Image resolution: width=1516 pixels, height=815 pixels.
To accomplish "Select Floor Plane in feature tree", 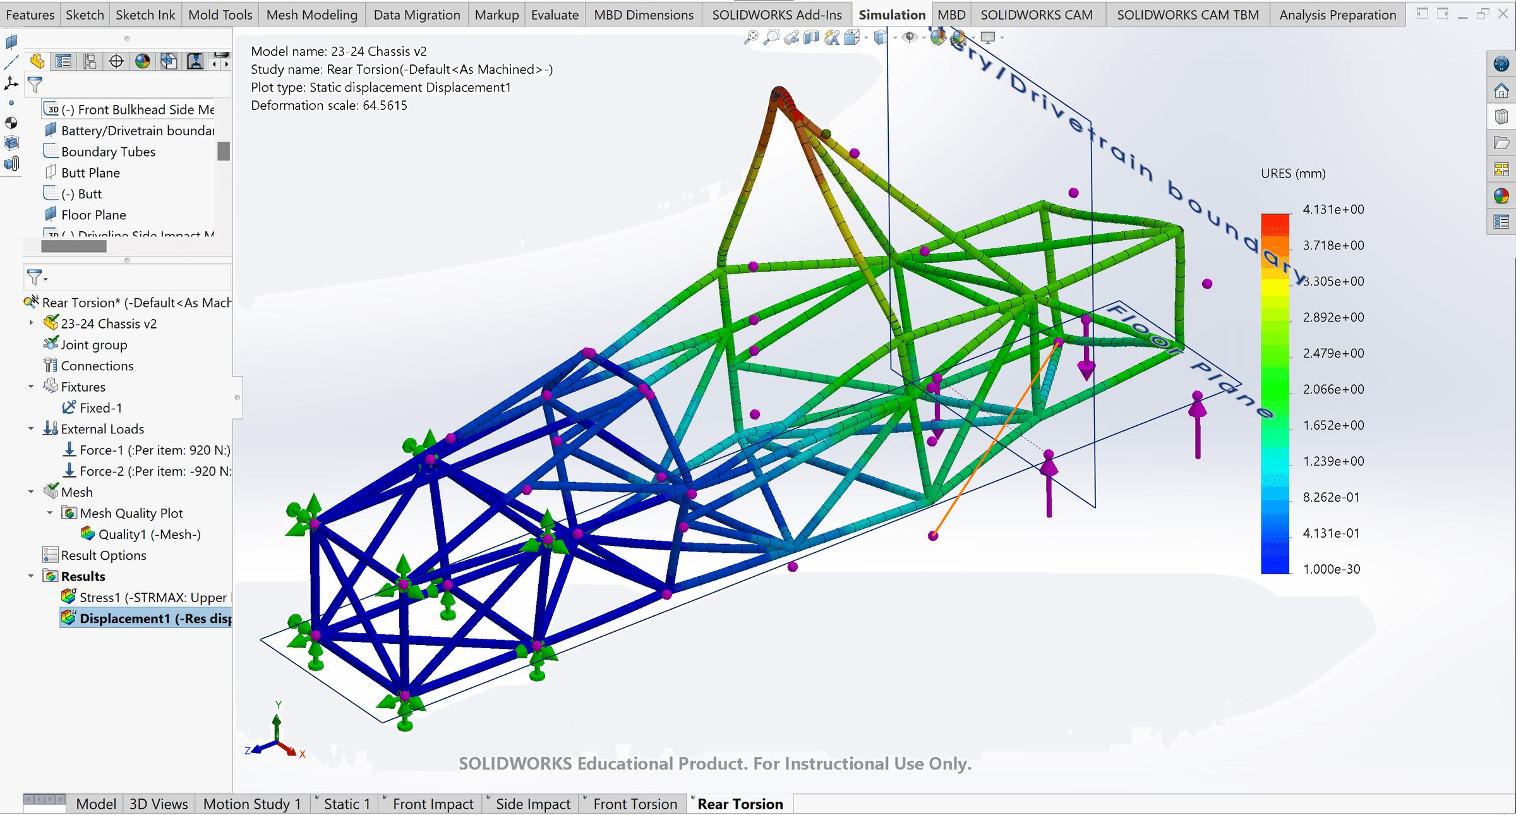I will 86,215.
